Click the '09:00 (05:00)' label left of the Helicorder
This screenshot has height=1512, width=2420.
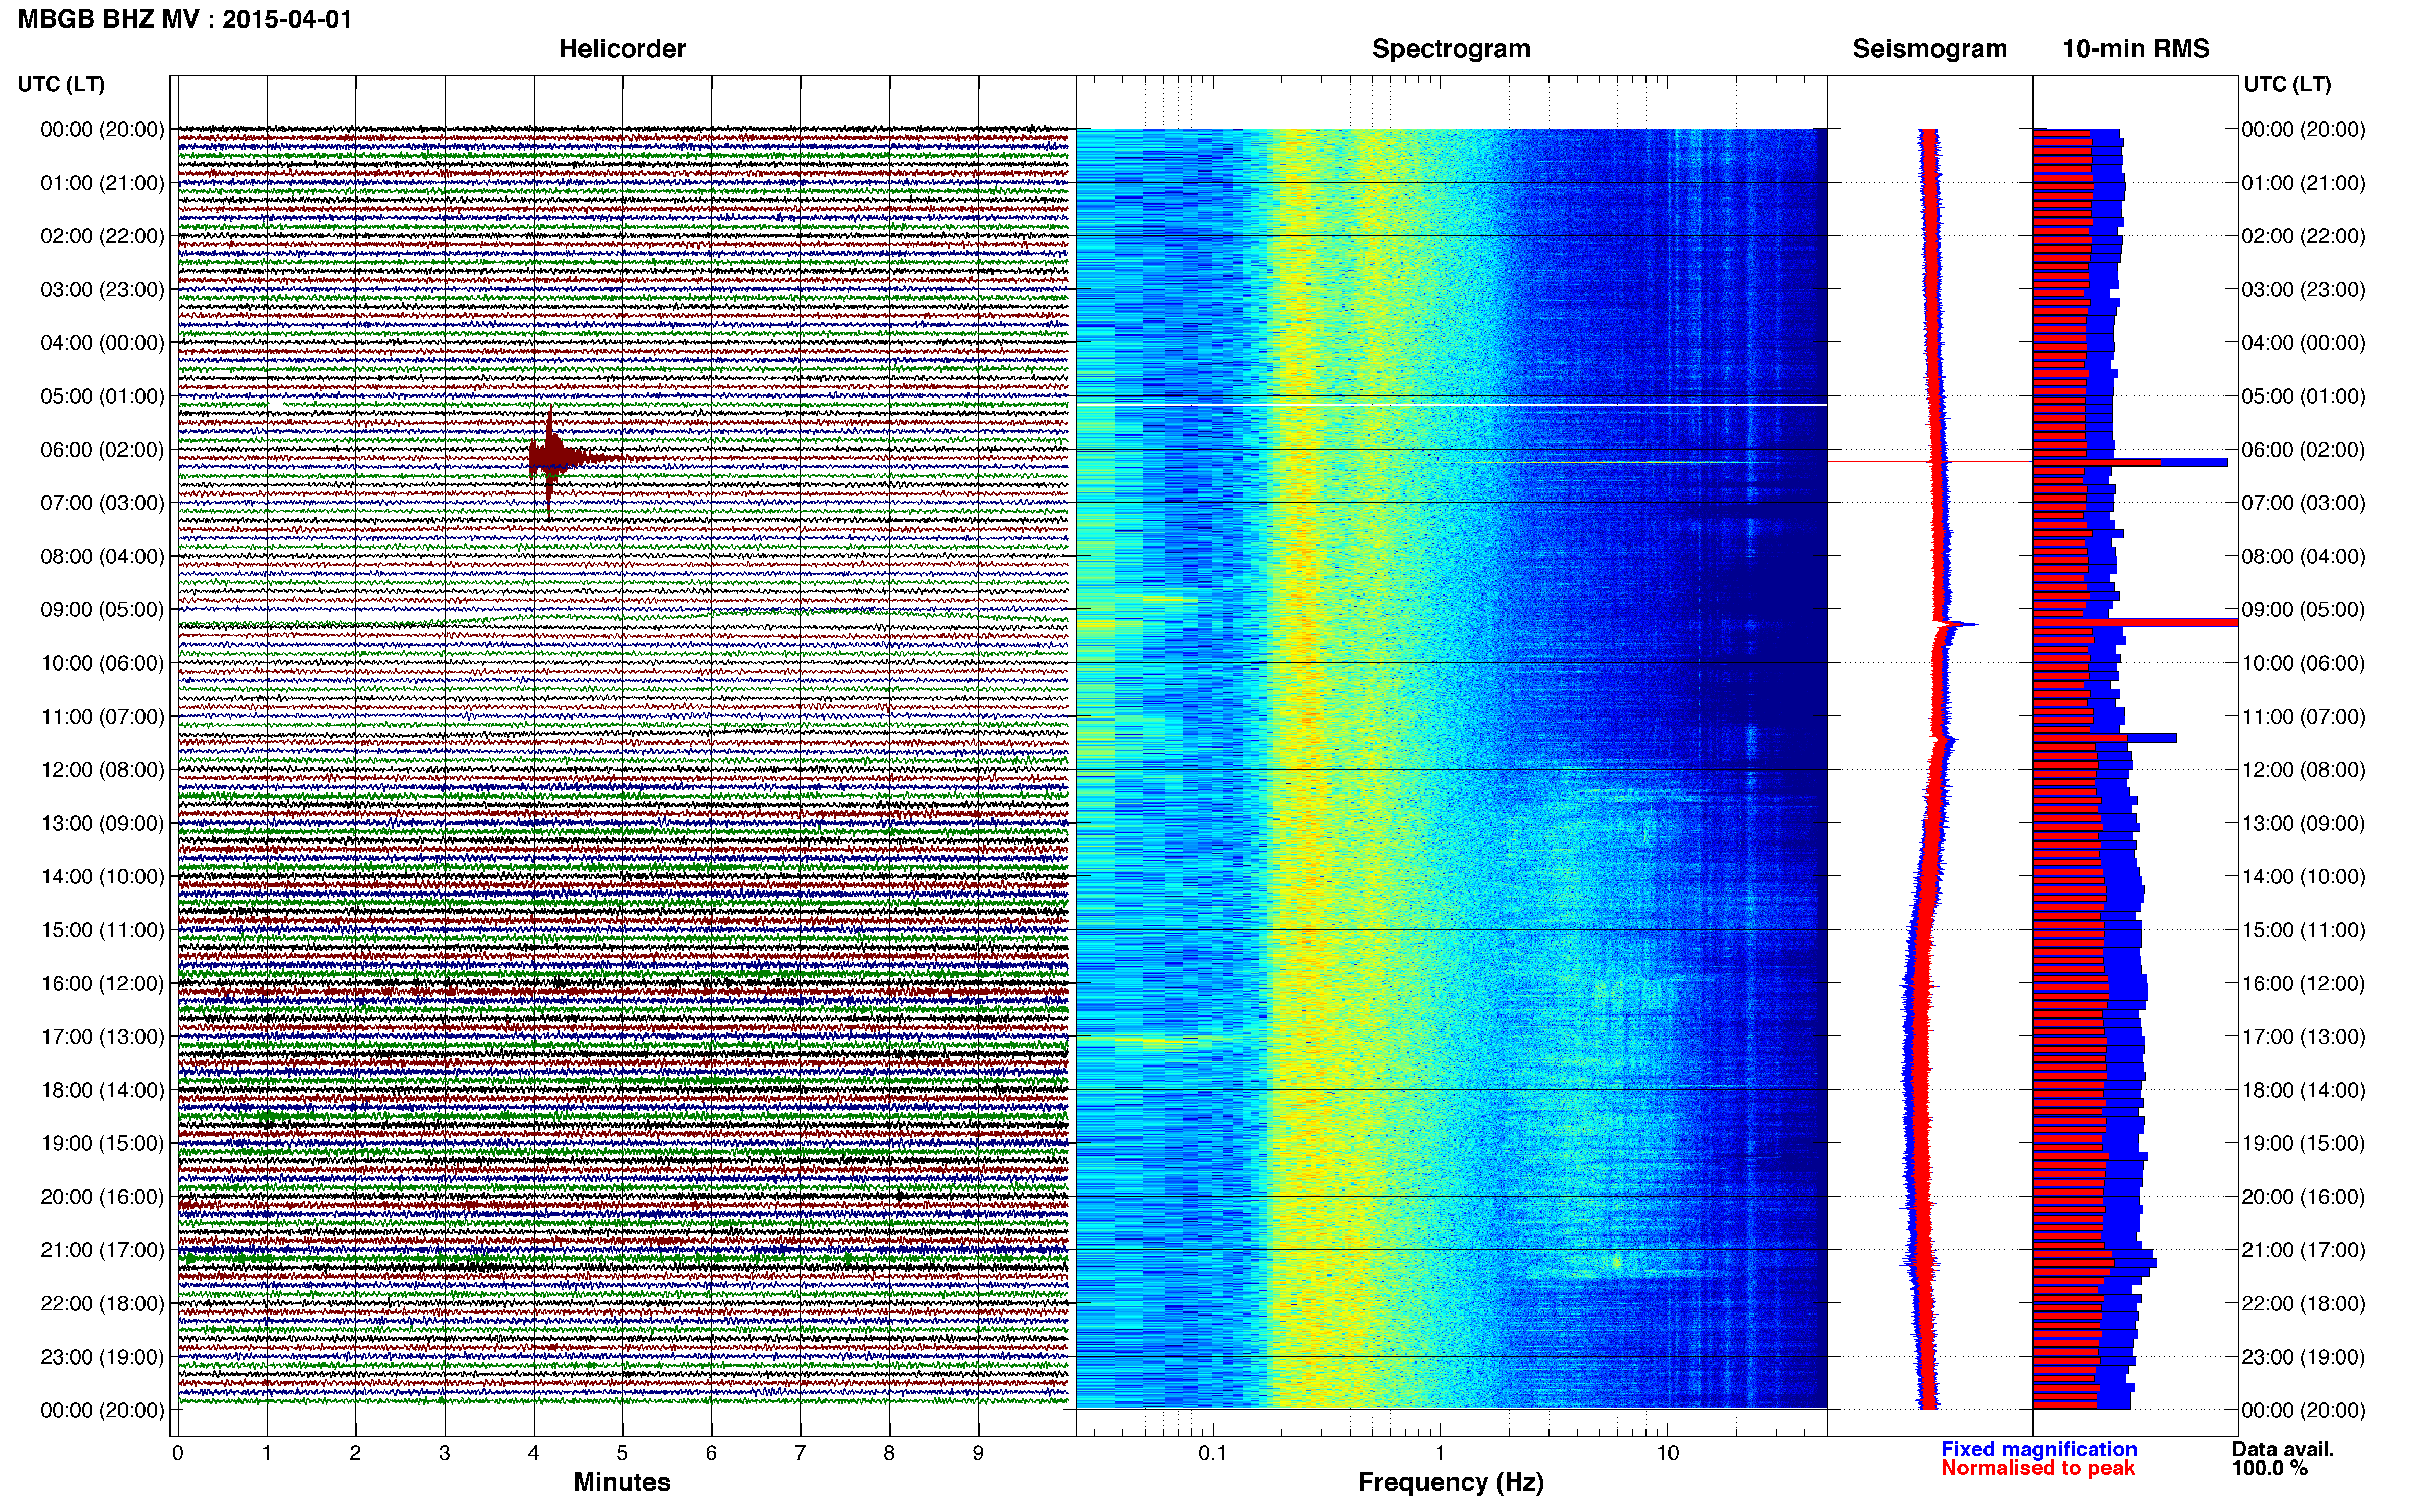102,610
